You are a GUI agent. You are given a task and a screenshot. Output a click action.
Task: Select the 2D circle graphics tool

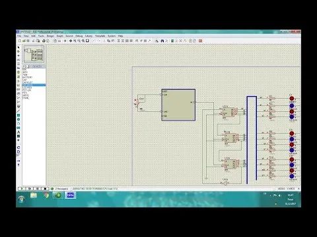[x=18, y=119]
